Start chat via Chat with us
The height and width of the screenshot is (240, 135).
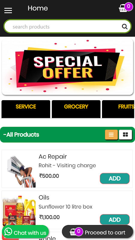(x=25, y=232)
